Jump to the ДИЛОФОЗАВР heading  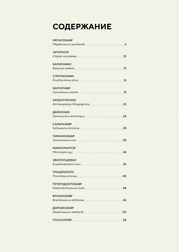click(x=63, y=208)
